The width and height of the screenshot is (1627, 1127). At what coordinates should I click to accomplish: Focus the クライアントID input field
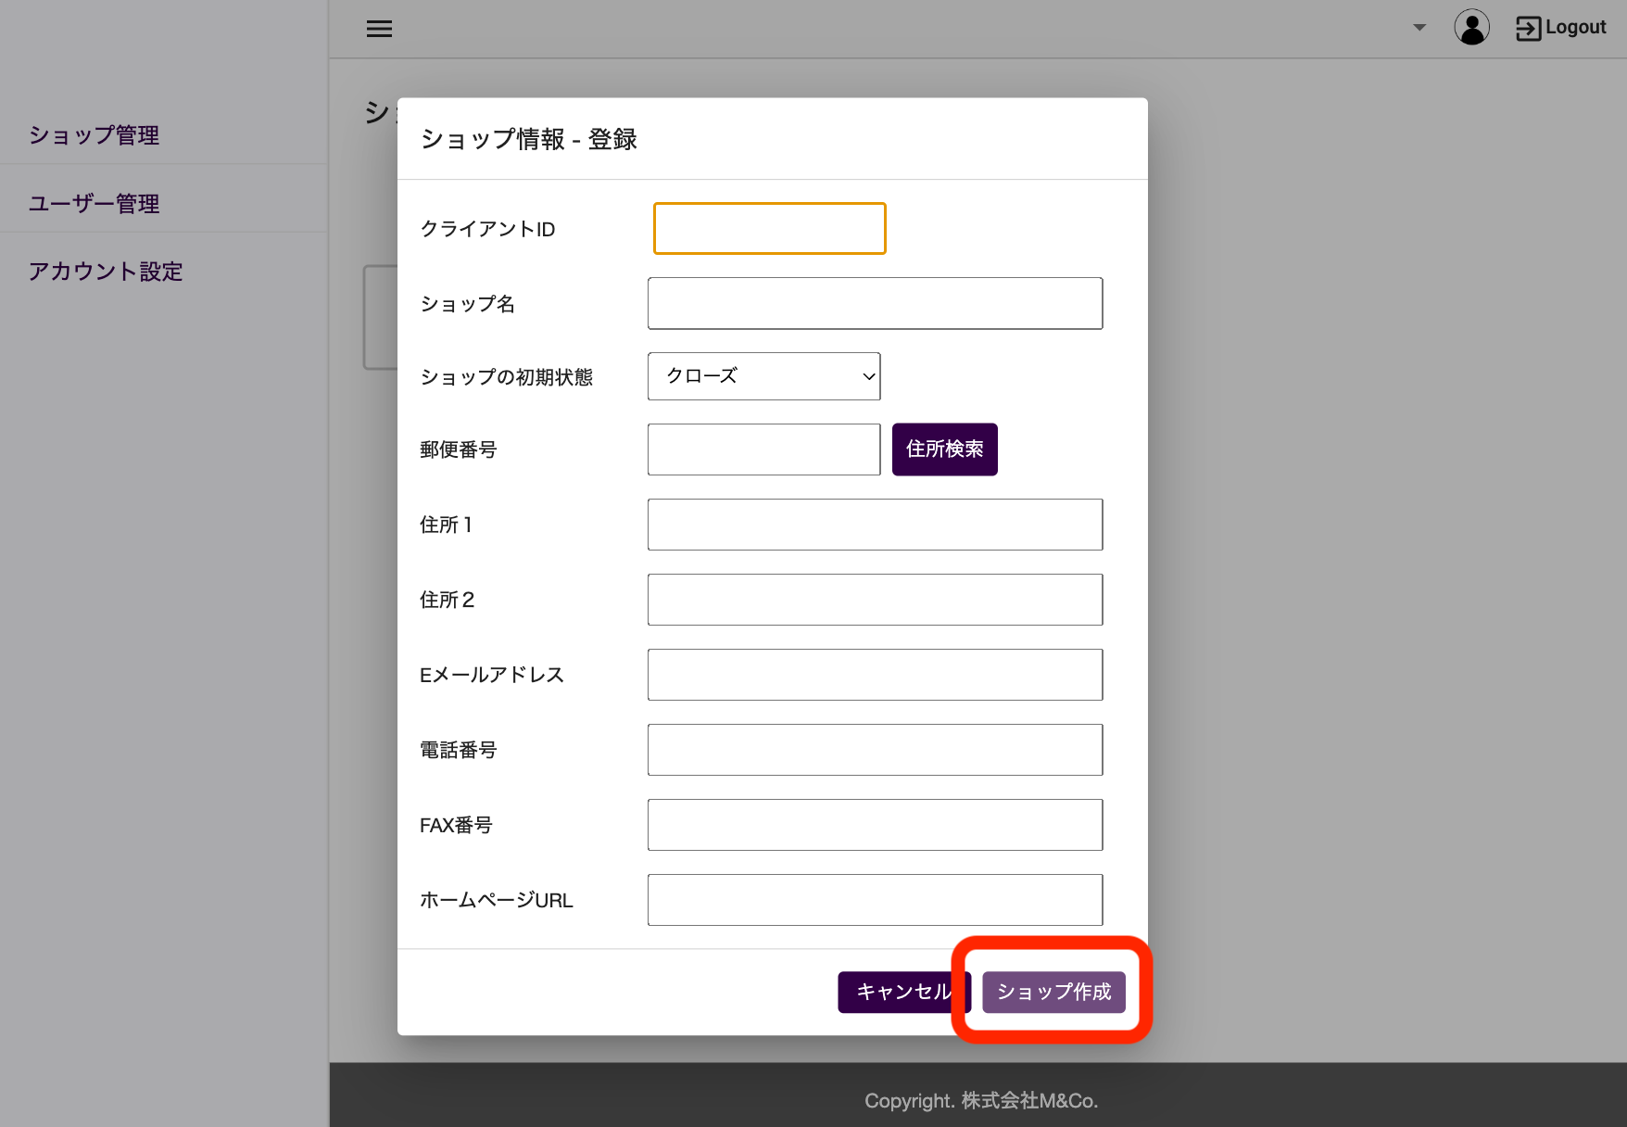point(769,228)
